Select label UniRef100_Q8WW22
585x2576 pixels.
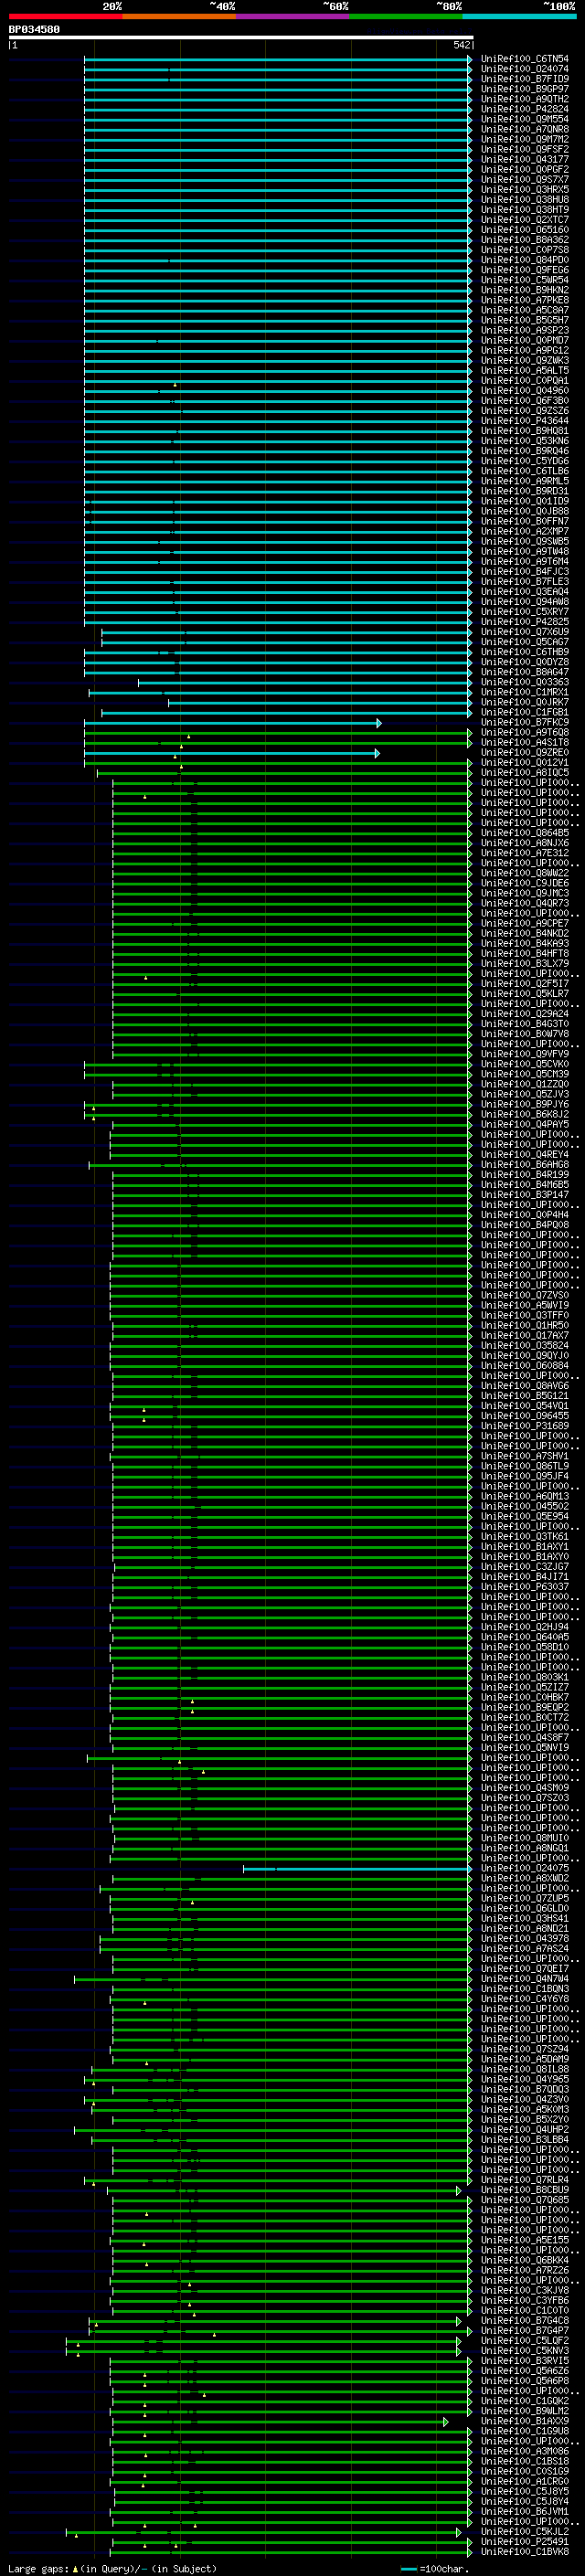(x=525, y=873)
